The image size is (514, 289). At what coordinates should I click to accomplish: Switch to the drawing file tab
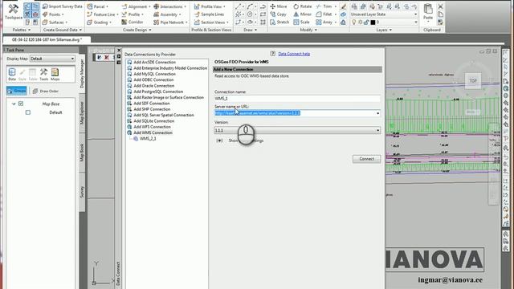[47, 39]
